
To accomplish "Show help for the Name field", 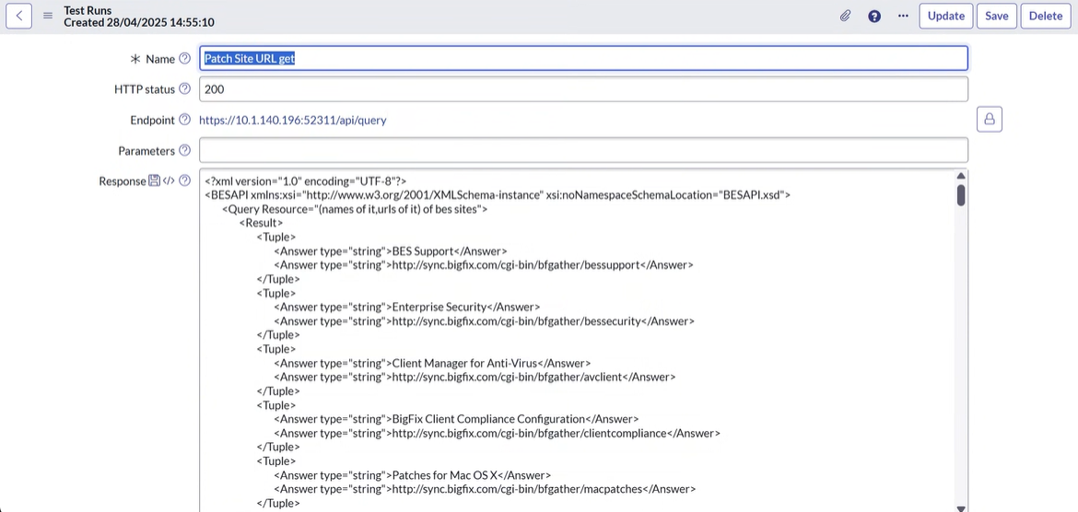I will (185, 59).
